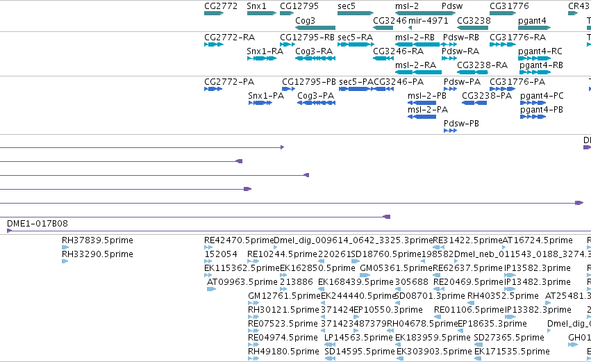
Task: Open EST SD14595.5prime
Action: pyautogui.click(x=330, y=359)
